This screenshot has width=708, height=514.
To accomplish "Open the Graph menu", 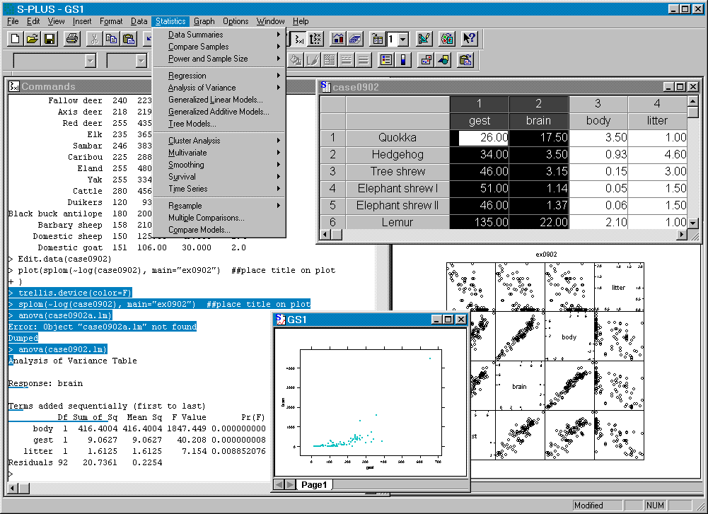I will pyautogui.click(x=204, y=21).
